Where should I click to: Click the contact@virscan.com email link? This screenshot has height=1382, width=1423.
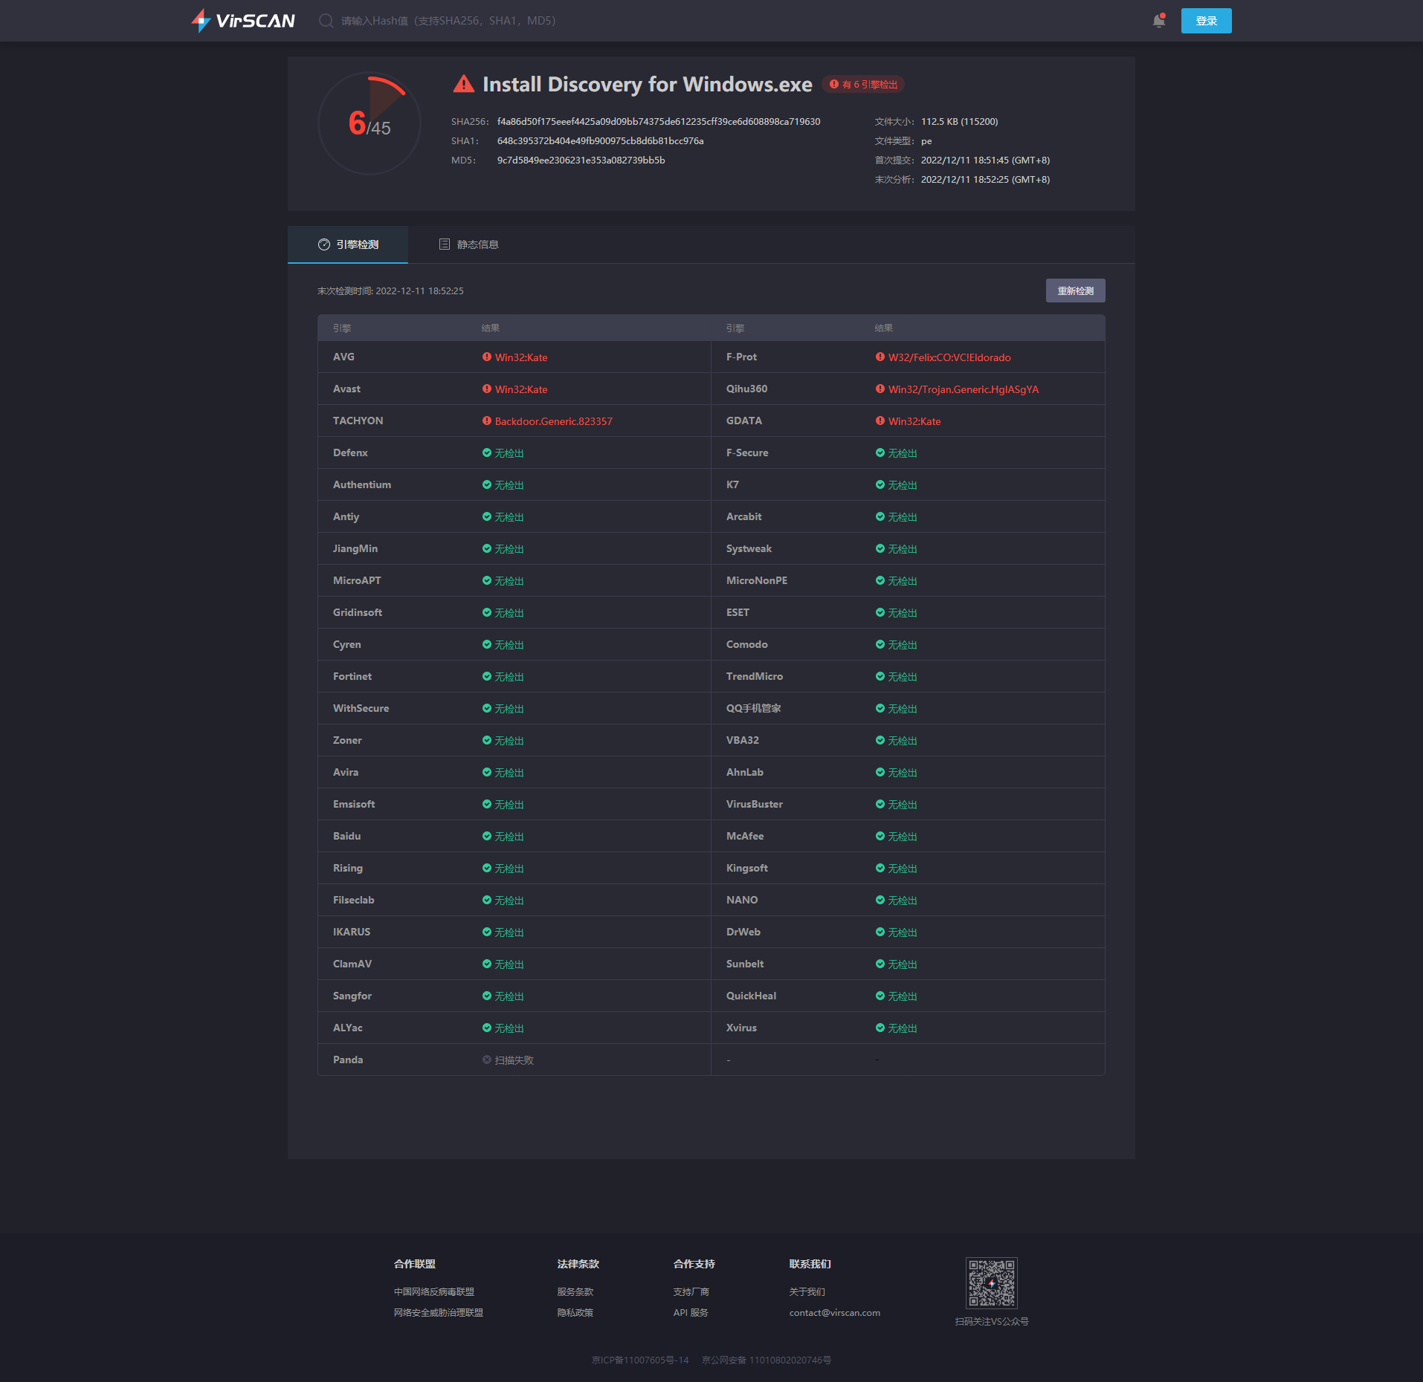834,1312
